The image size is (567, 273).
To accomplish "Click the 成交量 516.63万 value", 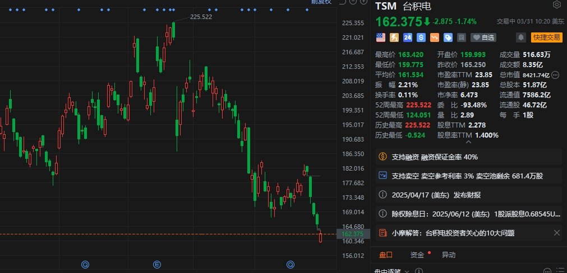I will [x=537, y=55].
